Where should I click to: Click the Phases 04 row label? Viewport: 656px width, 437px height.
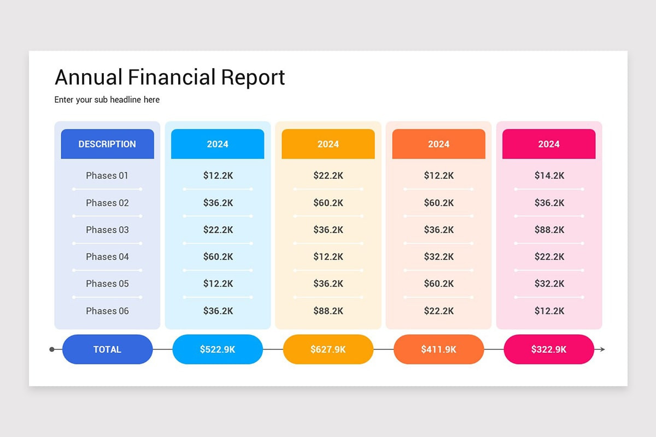click(107, 257)
